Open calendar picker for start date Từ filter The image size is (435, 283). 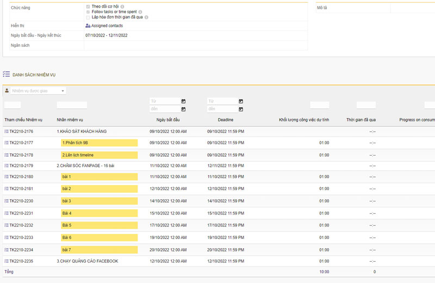point(183,101)
